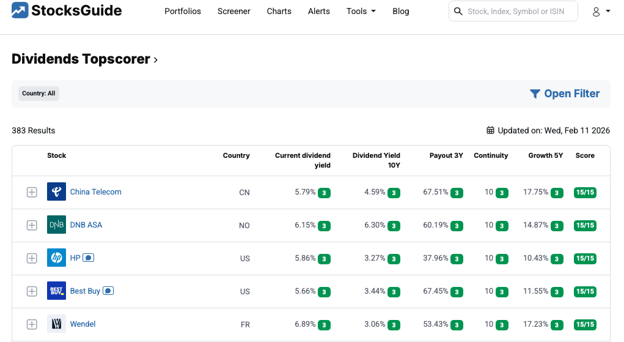The width and height of the screenshot is (624, 342).
Task: Click the Open Filter button
Action: 565,94
